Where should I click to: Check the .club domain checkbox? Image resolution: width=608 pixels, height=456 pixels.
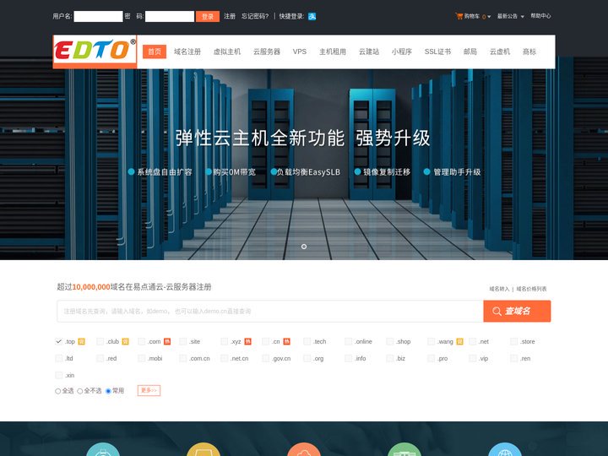[100, 342]
